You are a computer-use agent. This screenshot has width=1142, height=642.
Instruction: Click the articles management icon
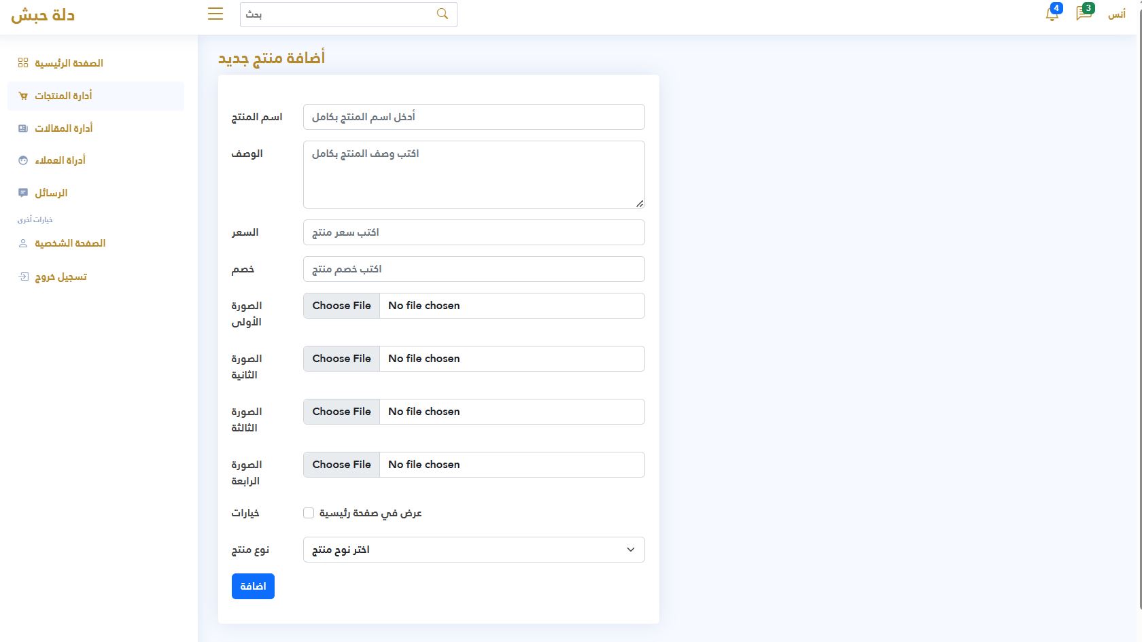click(23, 128)
